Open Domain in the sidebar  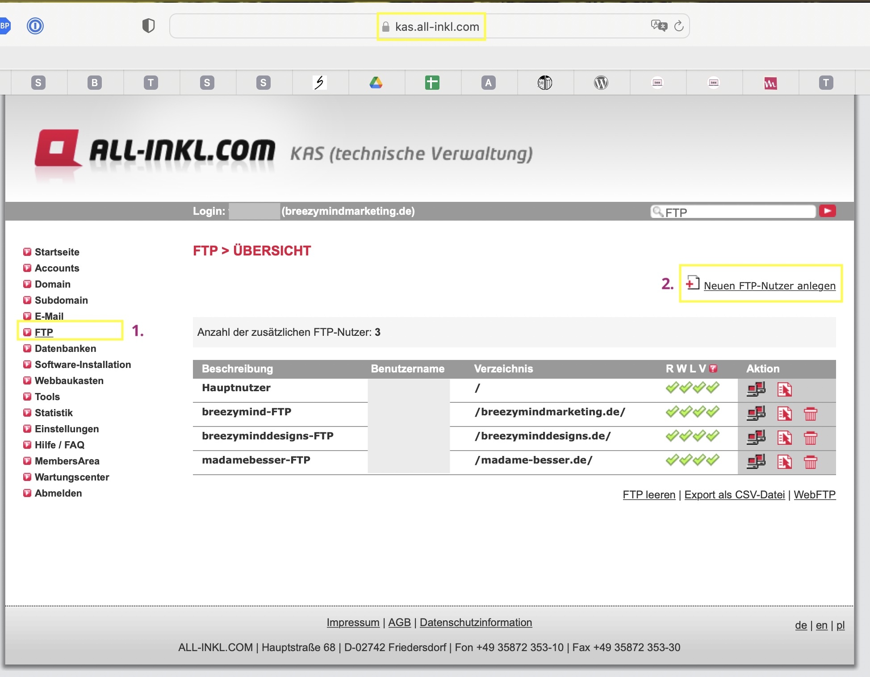click(x=53, y=284)
